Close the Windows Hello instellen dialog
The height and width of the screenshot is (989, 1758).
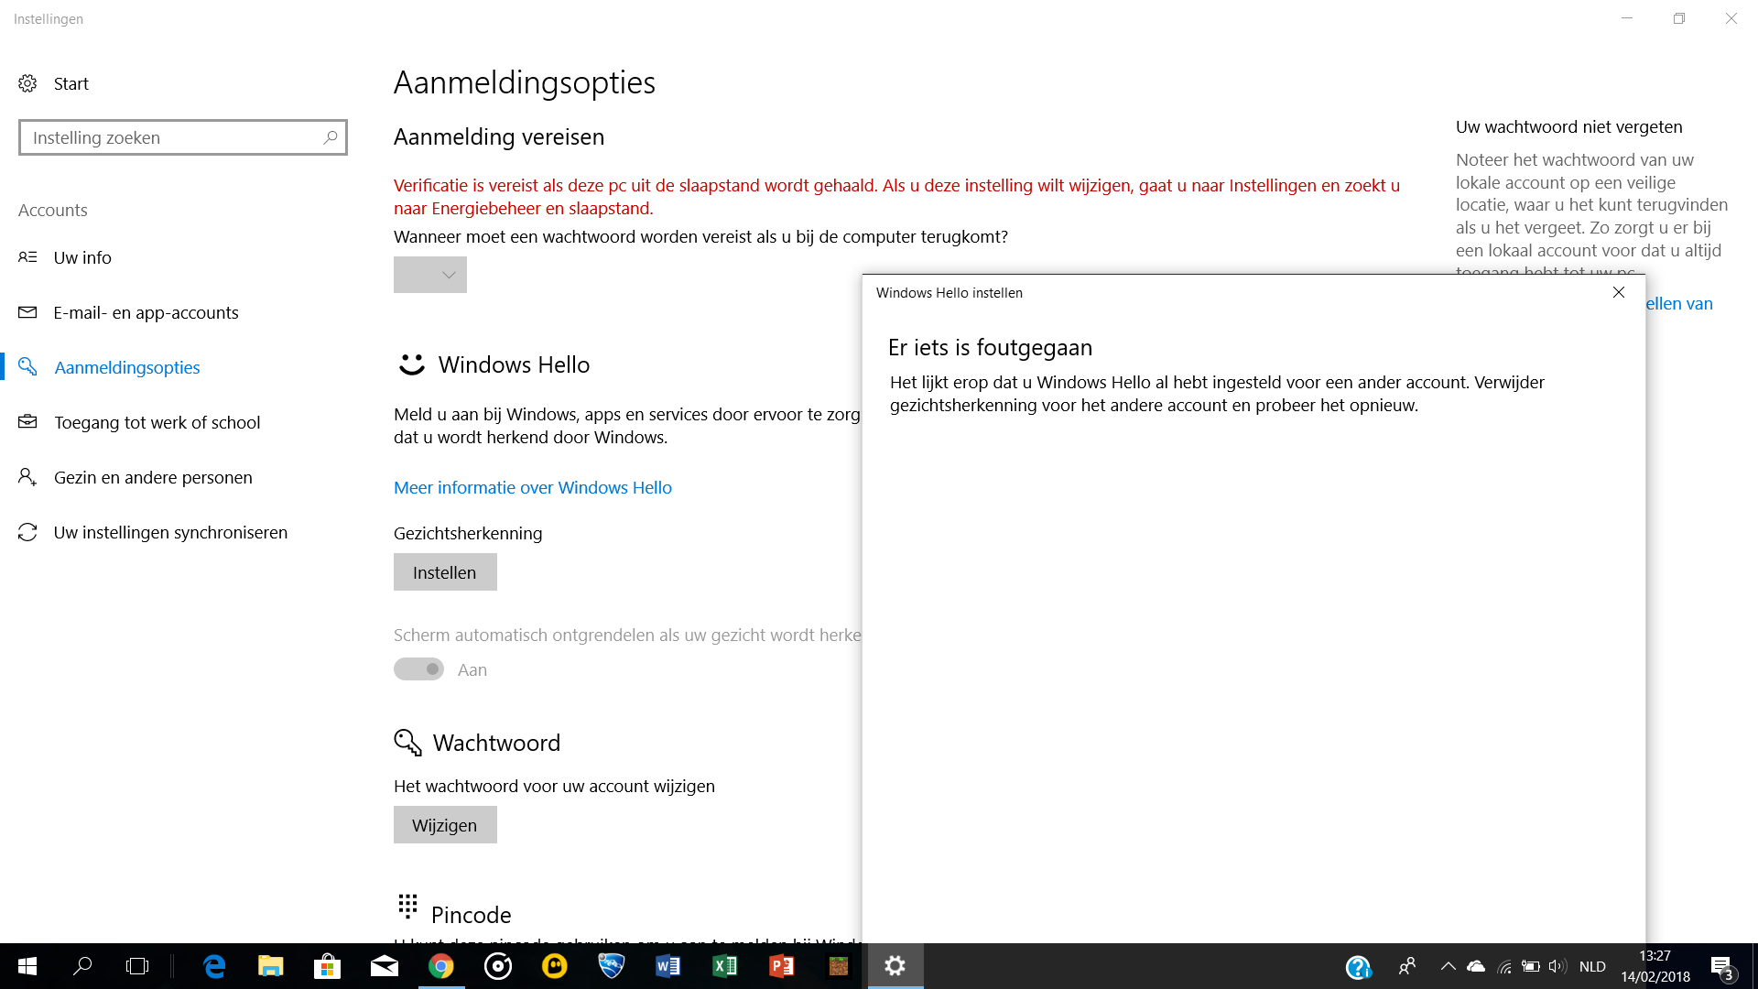coord(1619,292)
